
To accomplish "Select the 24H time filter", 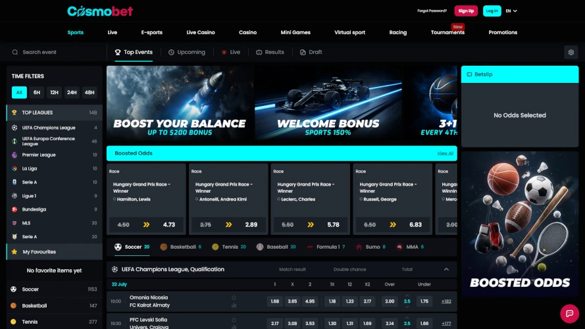I will [x=72, y=92].
